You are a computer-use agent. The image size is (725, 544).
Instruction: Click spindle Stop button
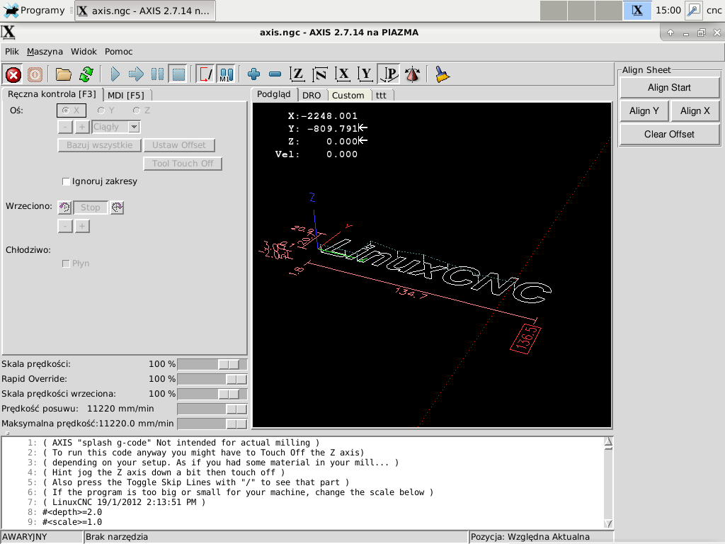pos(90,208)
